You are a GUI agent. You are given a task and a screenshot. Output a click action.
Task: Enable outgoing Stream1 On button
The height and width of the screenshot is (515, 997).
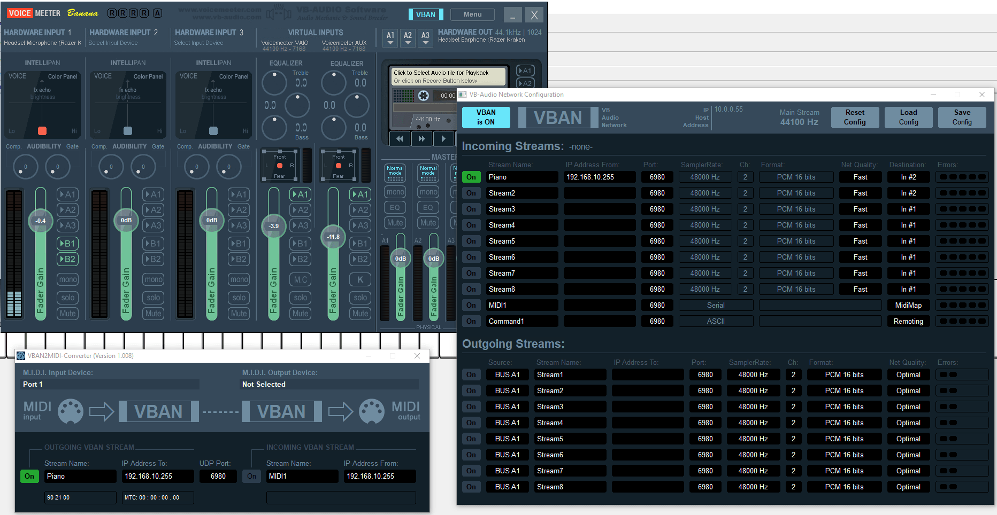471,374
